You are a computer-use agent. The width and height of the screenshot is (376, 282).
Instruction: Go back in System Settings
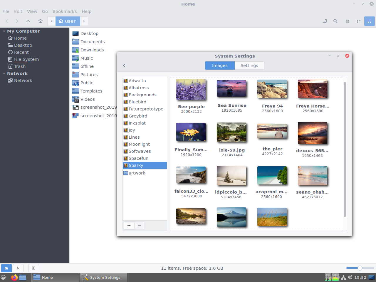(x=124, y=66)
